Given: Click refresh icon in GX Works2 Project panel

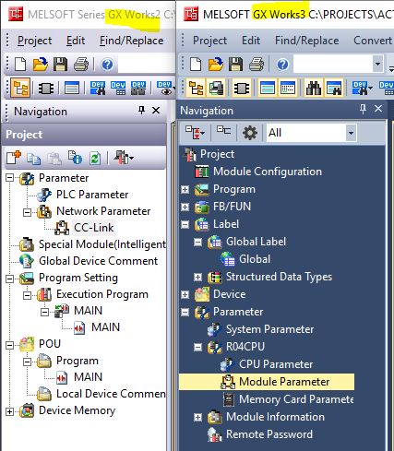Looking at the screenshot, I should [95, 159].
